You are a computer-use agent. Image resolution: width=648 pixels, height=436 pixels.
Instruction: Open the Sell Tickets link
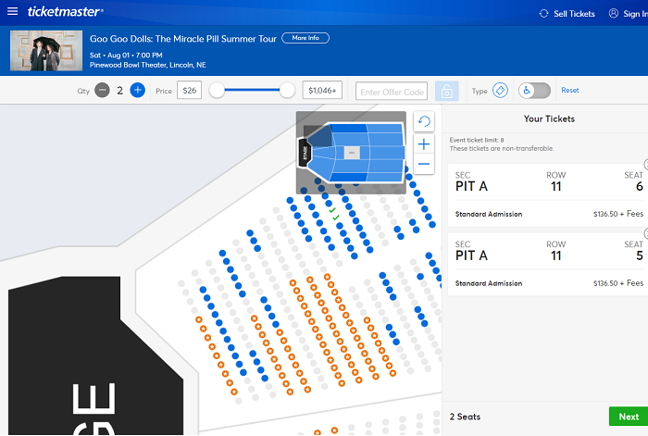pyautogui.click(x=567, y=13)
